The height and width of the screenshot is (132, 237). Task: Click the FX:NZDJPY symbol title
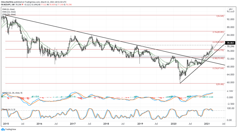[x=5, y=5]
